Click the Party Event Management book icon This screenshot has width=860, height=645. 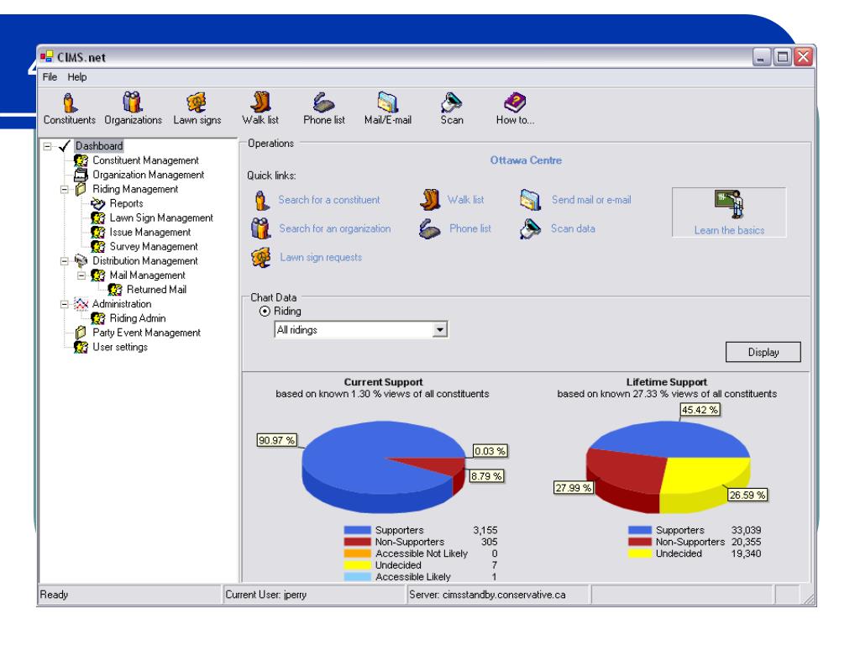point(81,333)
